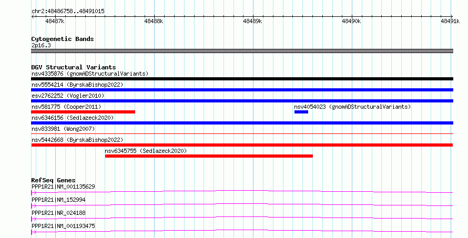The width and height of the screenshot is (468, 238).
Task: Click the blue nsv6346156 variant bar
Action: [242, 123]
